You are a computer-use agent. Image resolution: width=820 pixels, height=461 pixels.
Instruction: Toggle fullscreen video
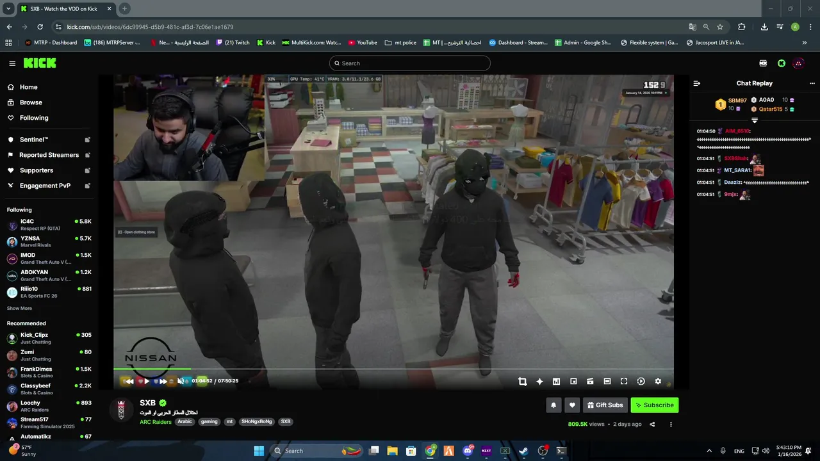click(624, 381)
